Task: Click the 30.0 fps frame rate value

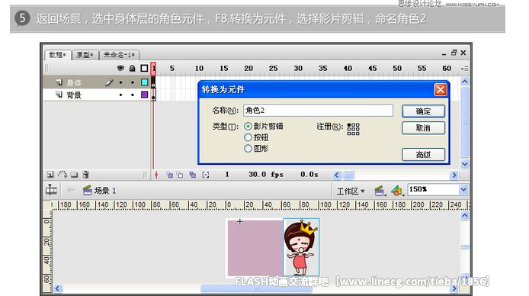Action: [266, 175]
